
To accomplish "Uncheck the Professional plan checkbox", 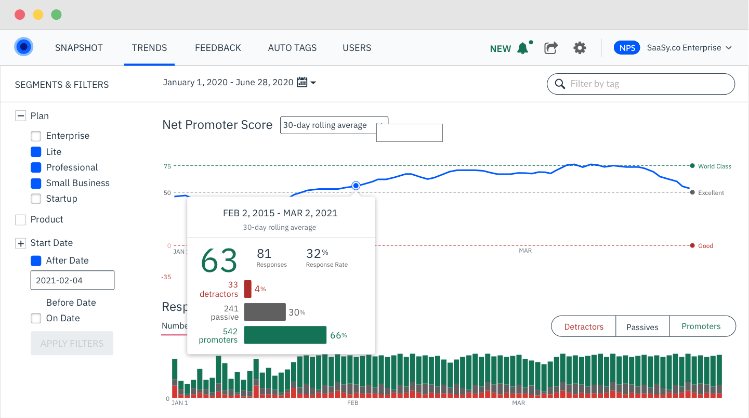I will point(36,167).
